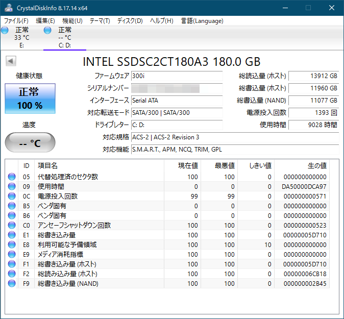
Task: Click total host reads value 13912 GB
Action: click(314, 76)
